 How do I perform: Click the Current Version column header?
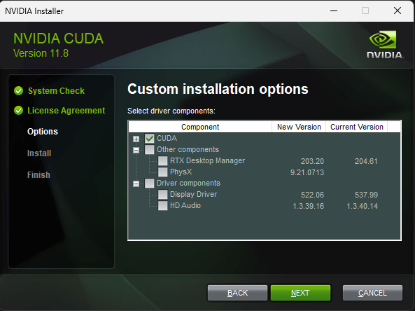pyautogui.click(x=356, y=127)
